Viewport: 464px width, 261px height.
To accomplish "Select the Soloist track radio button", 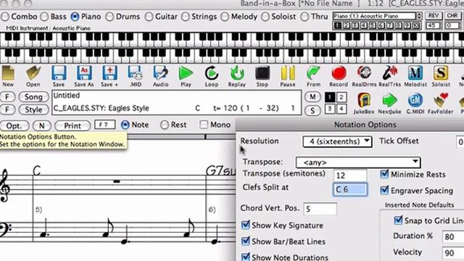I will point(265,17).
